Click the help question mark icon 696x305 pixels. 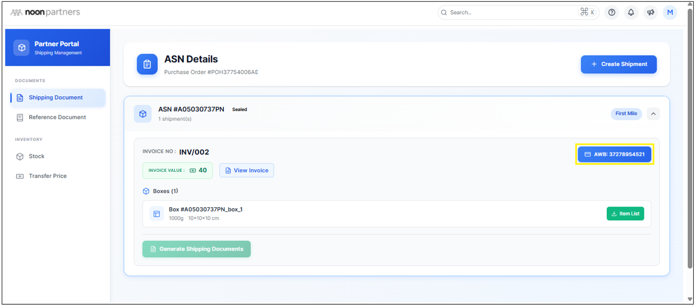click(x=612, y=13)
